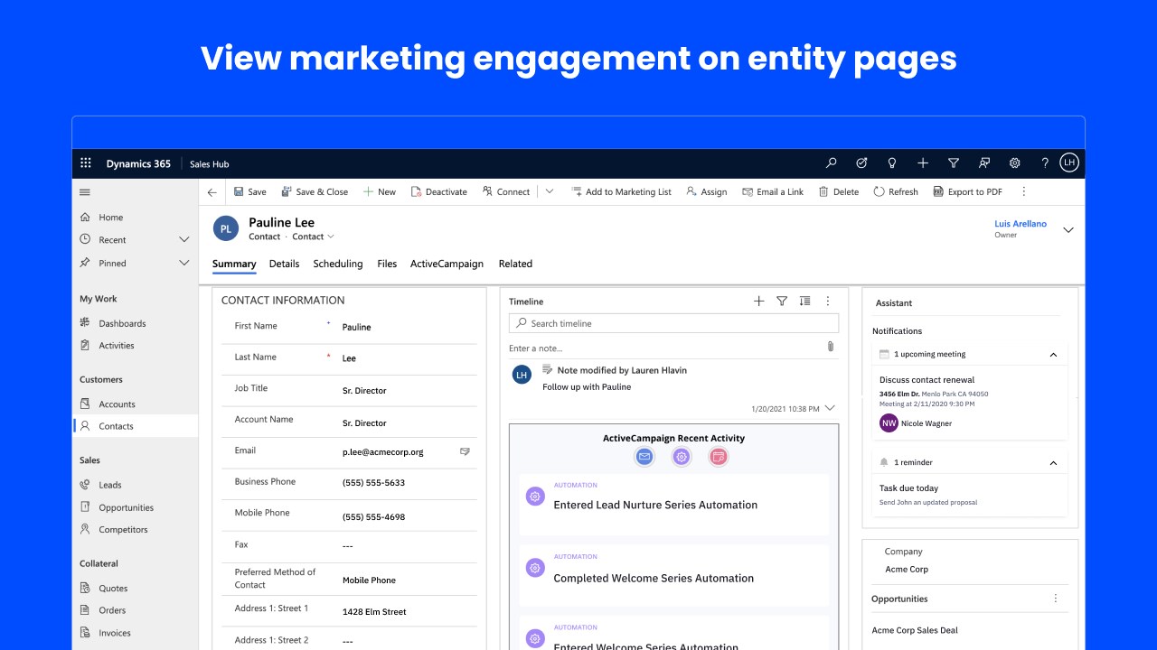
Task: Click the Email field p.lee@acmecorp.org
Action: (x=382, y=451)
